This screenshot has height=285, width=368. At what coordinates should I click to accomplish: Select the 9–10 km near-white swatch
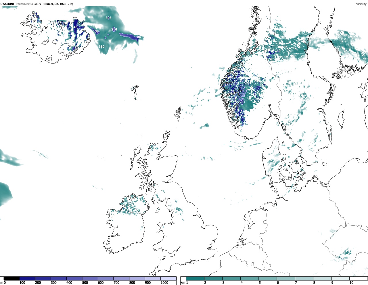(340, 279)
